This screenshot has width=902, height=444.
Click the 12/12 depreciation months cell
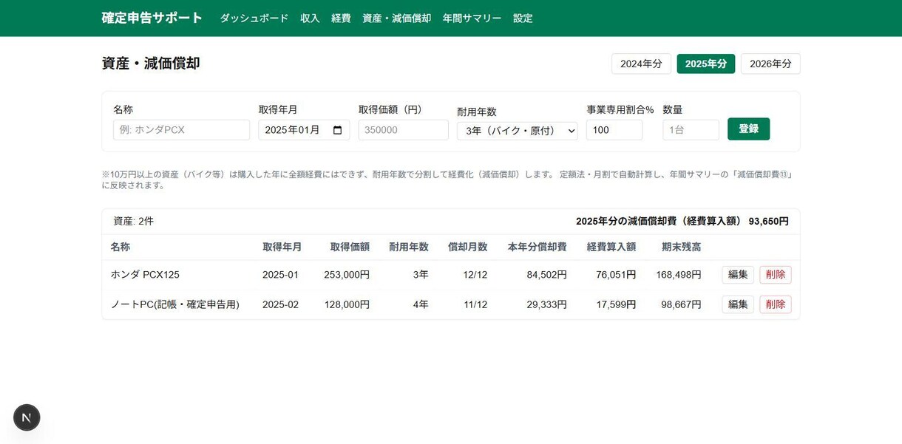point(475,275)
